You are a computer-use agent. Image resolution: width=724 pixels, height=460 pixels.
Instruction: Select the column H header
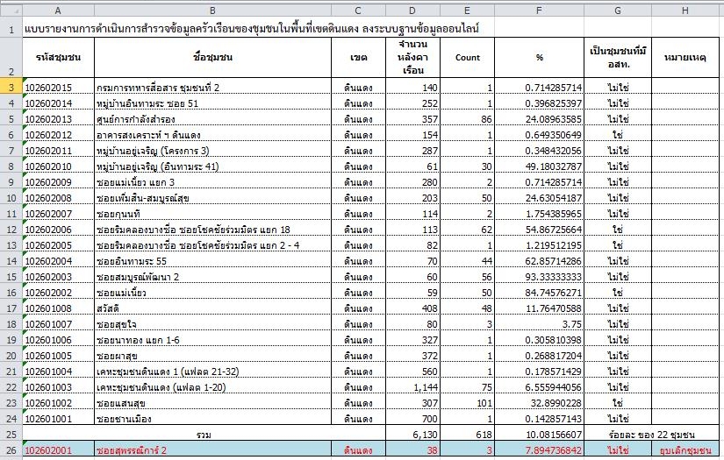(x=686, y=9)
